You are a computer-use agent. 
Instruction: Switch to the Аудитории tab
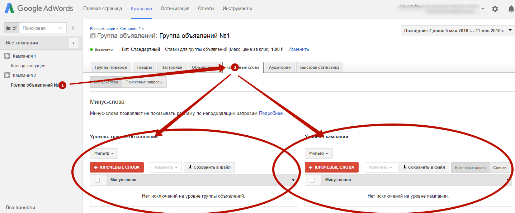[280, 67]
